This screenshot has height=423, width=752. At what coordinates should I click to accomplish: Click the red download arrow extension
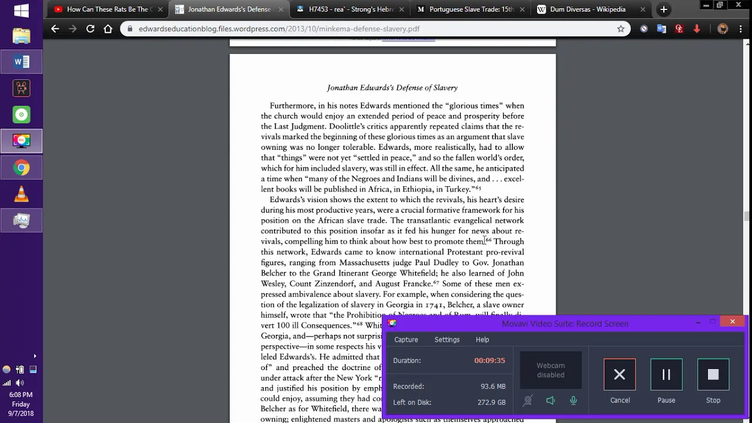(x=697, y=29)
